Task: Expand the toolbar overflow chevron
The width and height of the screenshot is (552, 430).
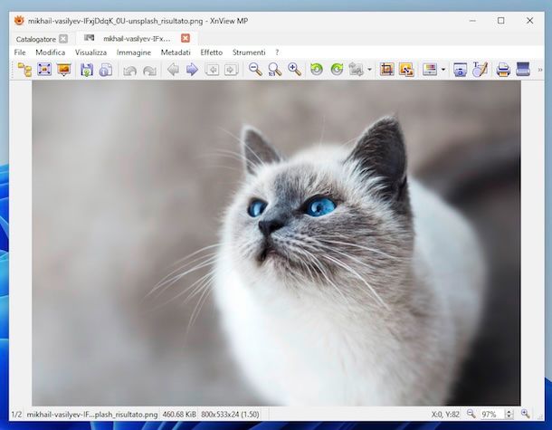Action: click(539, 70)
